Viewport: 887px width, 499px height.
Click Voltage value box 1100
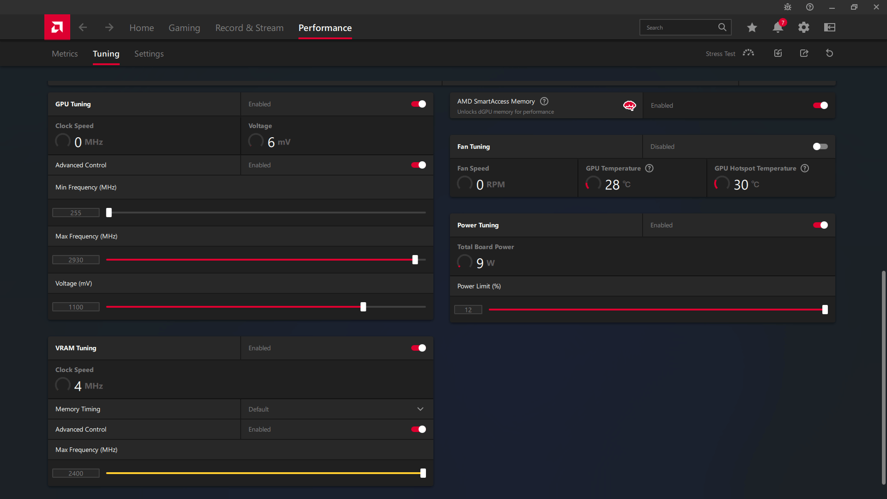pyautogui.click(x=76, y=307)
